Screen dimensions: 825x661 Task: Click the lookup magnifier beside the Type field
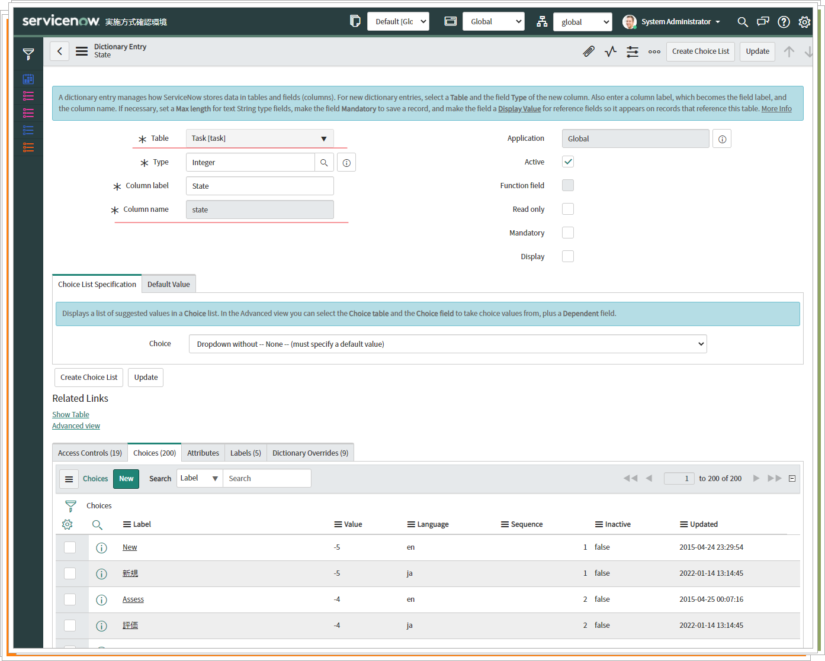point(324,162)
